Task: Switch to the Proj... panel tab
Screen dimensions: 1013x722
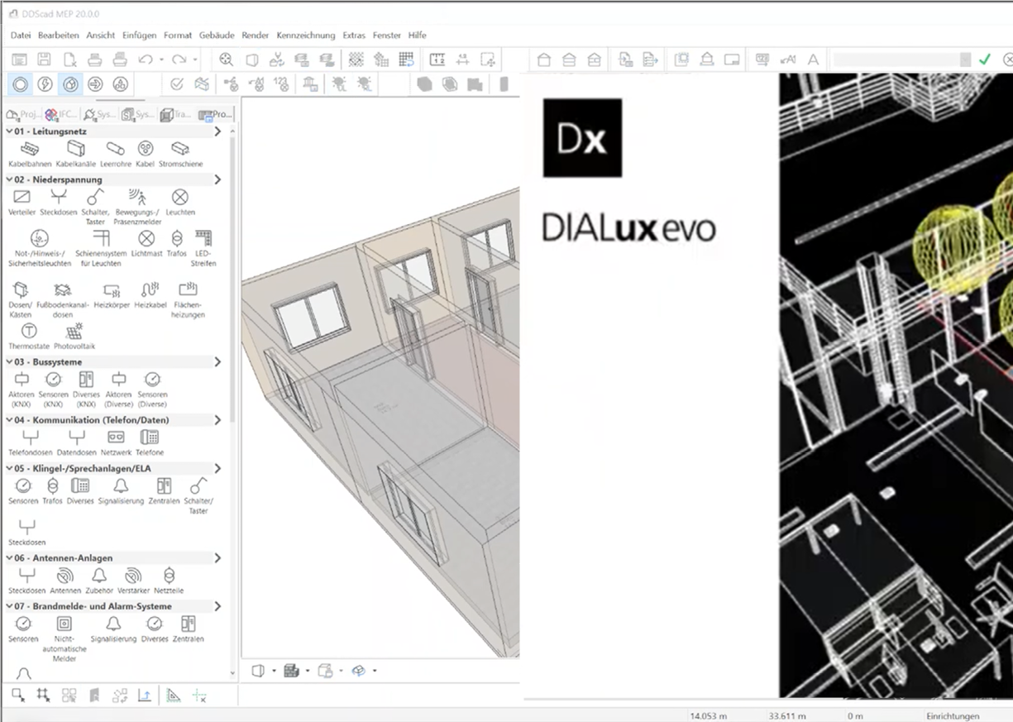Action: click(x=23, y=114)
